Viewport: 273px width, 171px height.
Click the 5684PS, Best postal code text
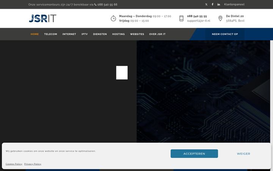coord(235,21)
